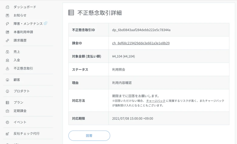Screen dimensions: 237x144
Task: Click the warning icon for 不正懸念取引
Action: 8,69
